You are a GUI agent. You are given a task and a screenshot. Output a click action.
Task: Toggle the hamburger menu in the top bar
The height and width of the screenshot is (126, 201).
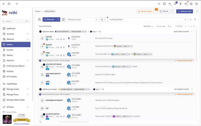click(4, 4)
